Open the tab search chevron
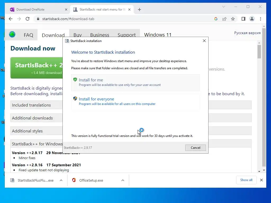Screen dimensions: 271x203 [x=223, y=7]
